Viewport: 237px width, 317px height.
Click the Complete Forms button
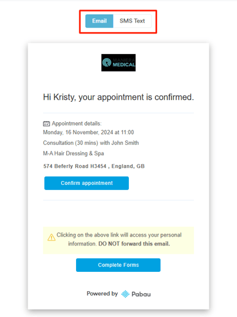tap(118, 265)
